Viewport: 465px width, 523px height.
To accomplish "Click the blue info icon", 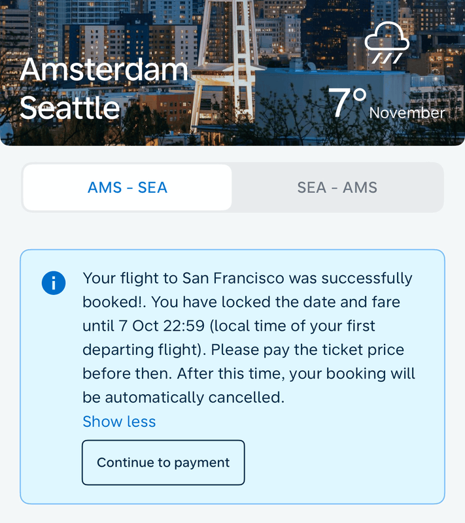I will (x=54, y=283).
